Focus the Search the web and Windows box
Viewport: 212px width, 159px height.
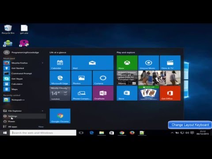coord(43,133)
